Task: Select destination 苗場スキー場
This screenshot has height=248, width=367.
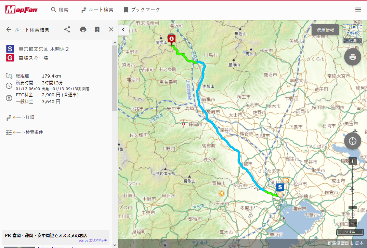Action: pos(34,58)
